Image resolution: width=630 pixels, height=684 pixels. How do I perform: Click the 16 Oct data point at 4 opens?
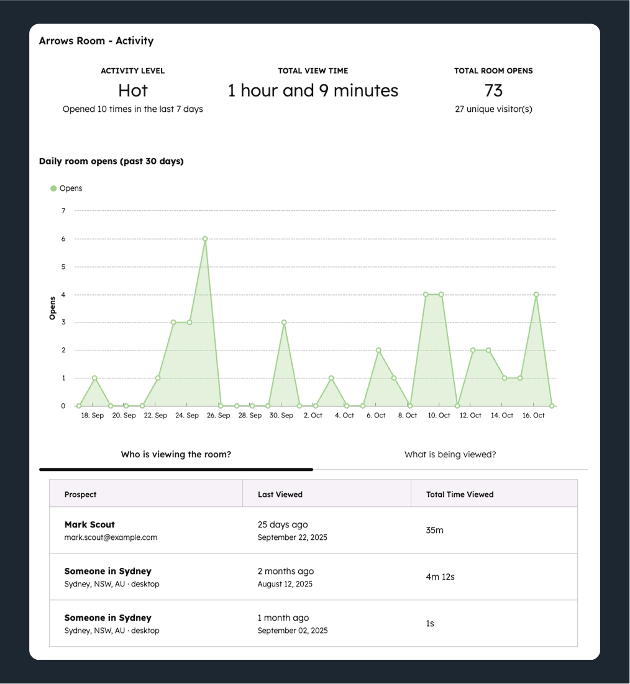[x=536, y=294]
